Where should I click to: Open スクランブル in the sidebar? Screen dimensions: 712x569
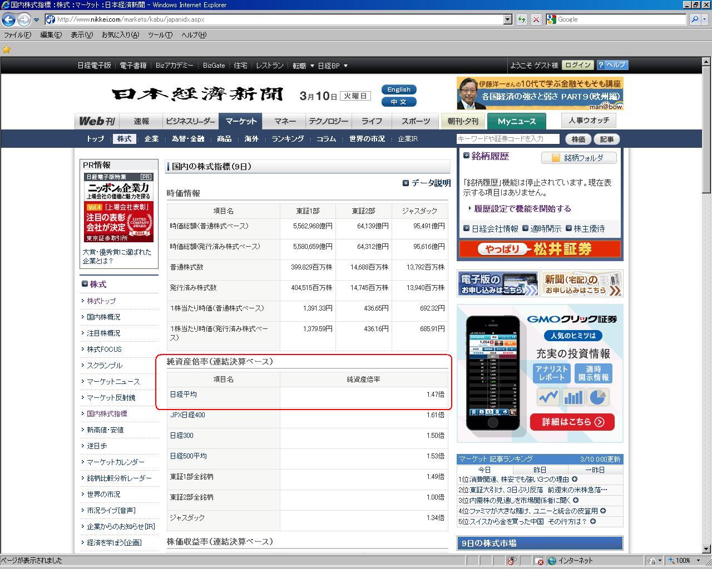click(x=105, y=366)
